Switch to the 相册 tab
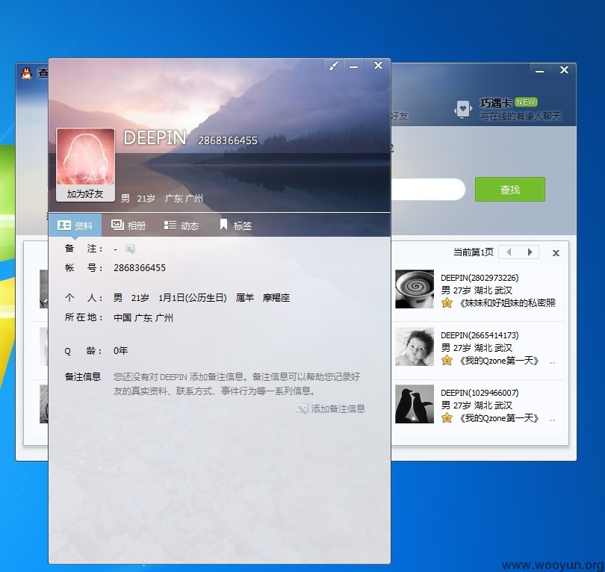 [x=128, y=226]
